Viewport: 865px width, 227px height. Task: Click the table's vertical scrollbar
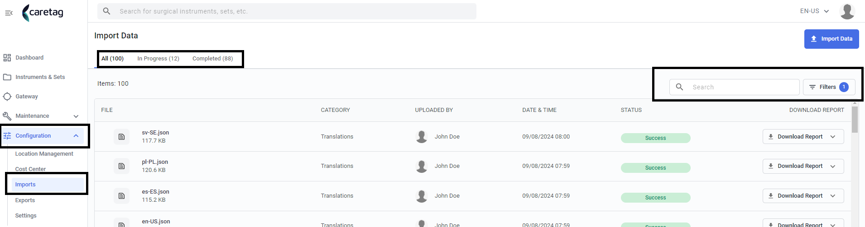coord(855,120)
